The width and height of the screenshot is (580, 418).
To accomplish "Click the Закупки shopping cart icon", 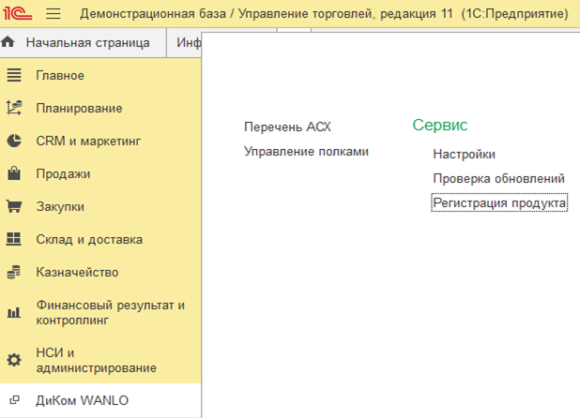I will (x=14, y=206).
